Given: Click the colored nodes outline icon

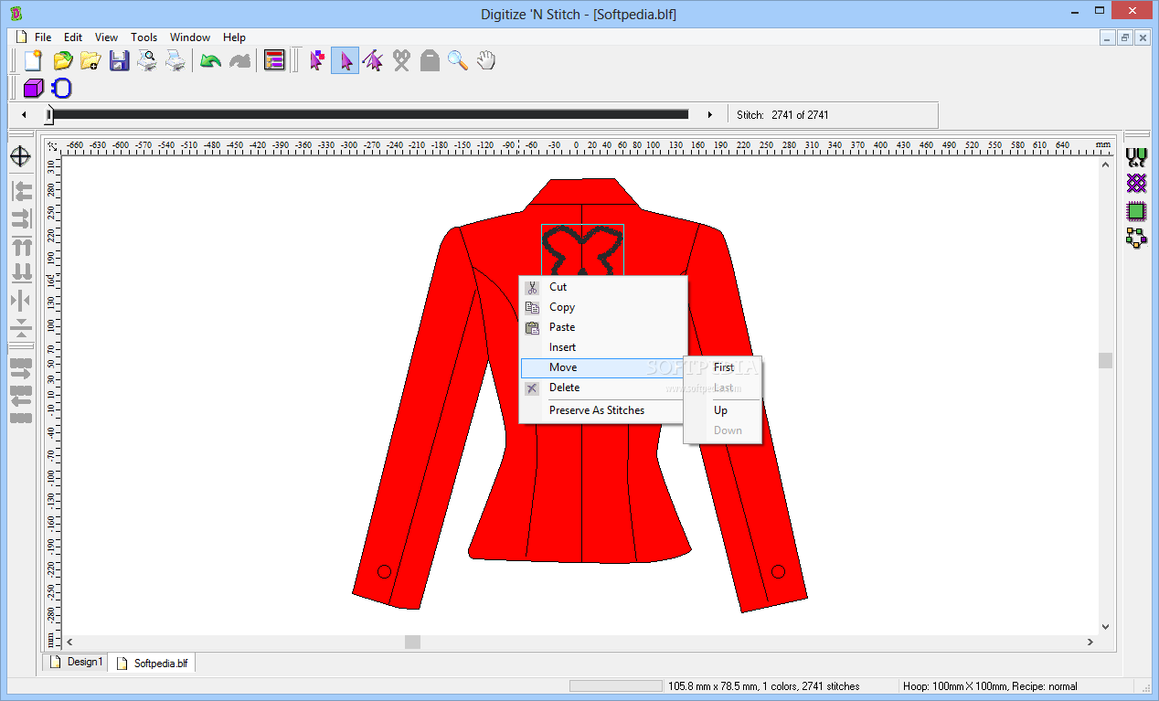Looking at the screenshot, I should point(1136,239).
